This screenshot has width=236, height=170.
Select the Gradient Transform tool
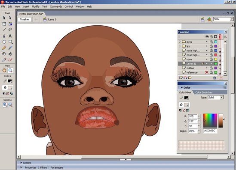(10, 24)
